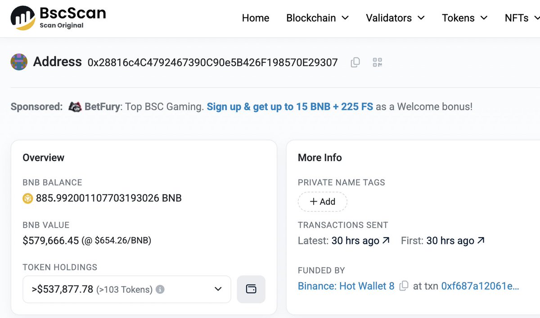
Task: Open the Binance: Hot Wallet 8 link
Action: pyautogui.click(x=346, y=286)
